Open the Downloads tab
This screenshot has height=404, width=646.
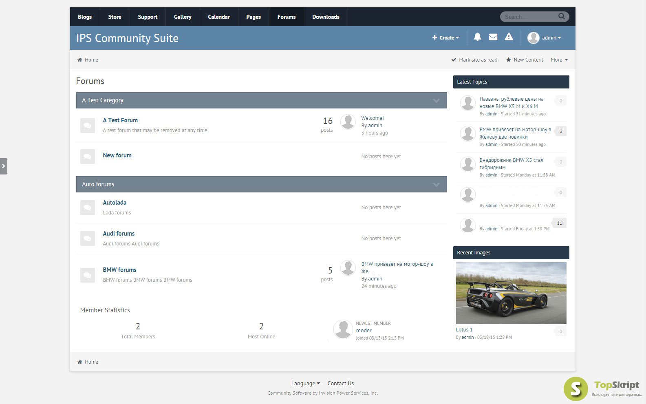coord(326,17)
